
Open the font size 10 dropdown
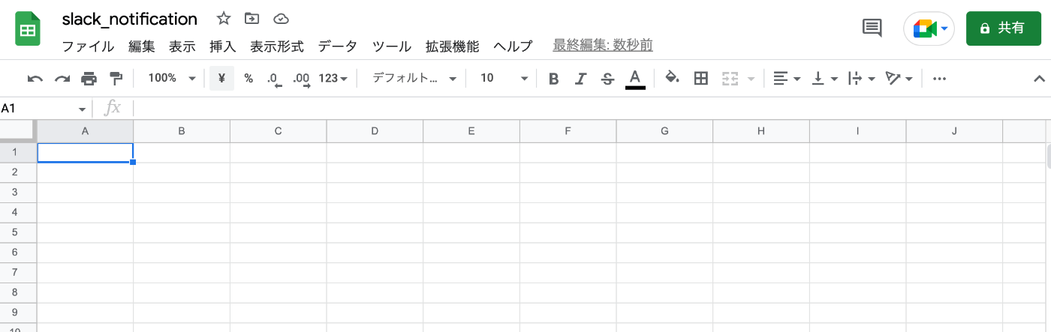click(504, 78)
